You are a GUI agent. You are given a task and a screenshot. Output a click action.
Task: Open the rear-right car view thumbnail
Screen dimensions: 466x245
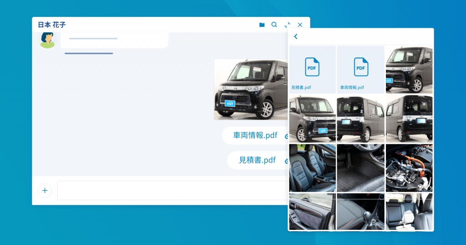pyautogui.click(x=361, y=119)
